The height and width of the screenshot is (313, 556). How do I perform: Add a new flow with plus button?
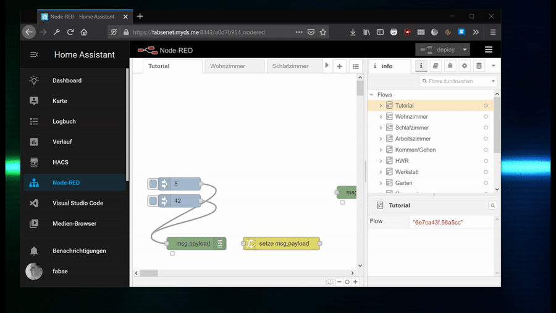339,66
